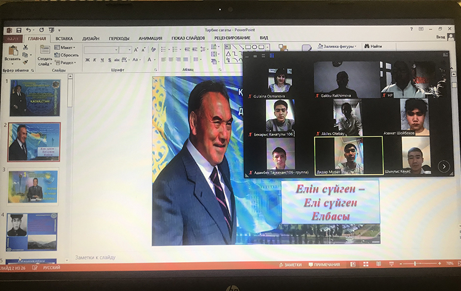Image resolution: width=461 pixels, height=291 pixels.
Task: Click the Cut scissors icon
Action: 25,48
